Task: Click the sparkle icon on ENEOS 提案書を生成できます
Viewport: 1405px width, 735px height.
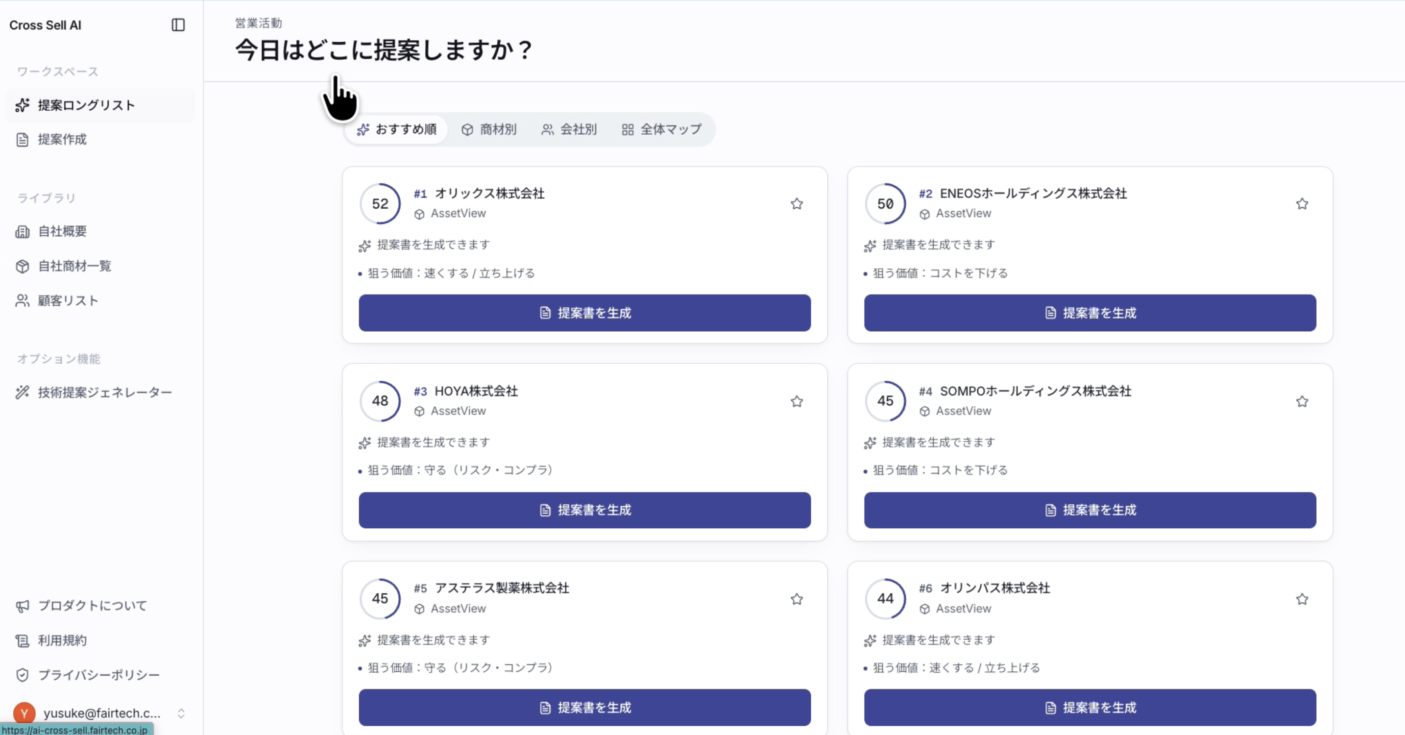Action: coord(870,245)
